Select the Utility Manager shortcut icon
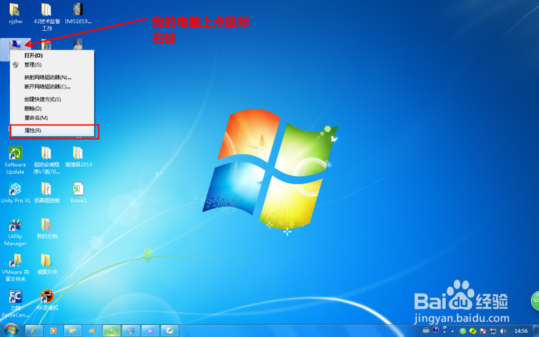This screenshot has width=539, height=337. pos(16,232)
